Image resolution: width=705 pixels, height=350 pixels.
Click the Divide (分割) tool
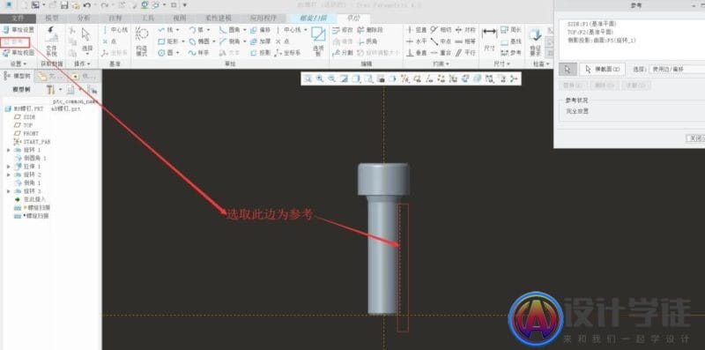click(x=343, y=53)
